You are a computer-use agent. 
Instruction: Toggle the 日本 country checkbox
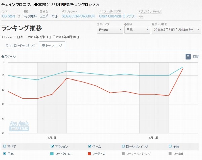coord(5,154)
